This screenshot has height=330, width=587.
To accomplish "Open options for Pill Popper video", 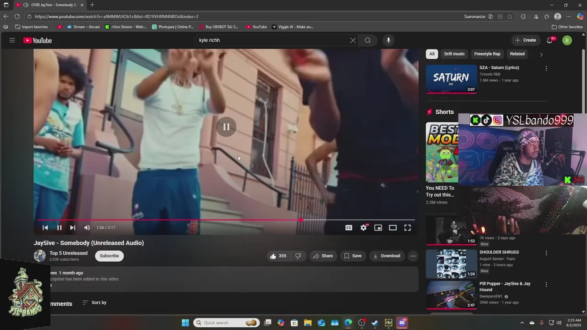I will tap(546, 285).
